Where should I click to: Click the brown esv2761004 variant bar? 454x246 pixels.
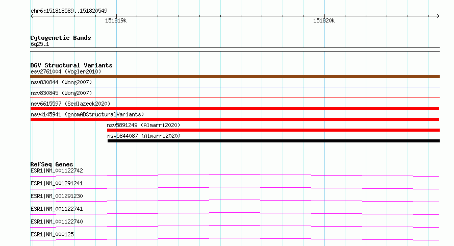[235, 77]
